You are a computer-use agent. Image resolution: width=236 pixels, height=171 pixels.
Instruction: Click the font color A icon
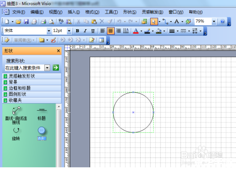pos(136,31)
